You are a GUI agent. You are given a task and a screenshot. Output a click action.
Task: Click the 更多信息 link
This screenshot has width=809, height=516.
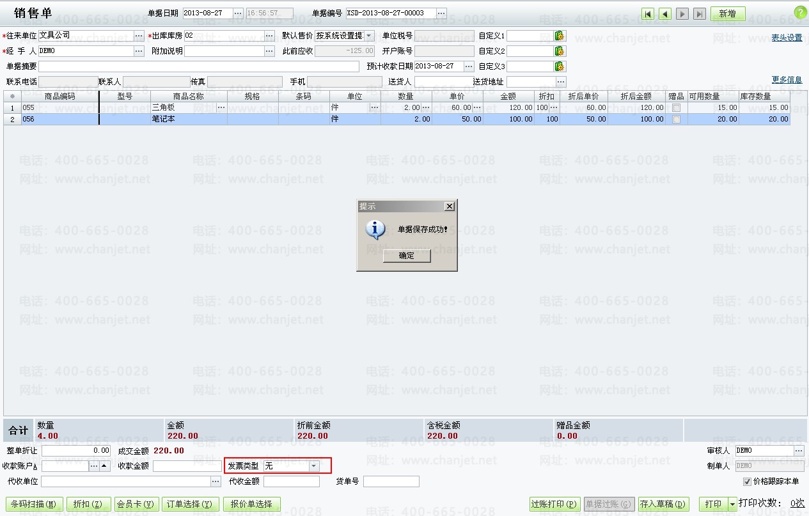tap(786, 80)
